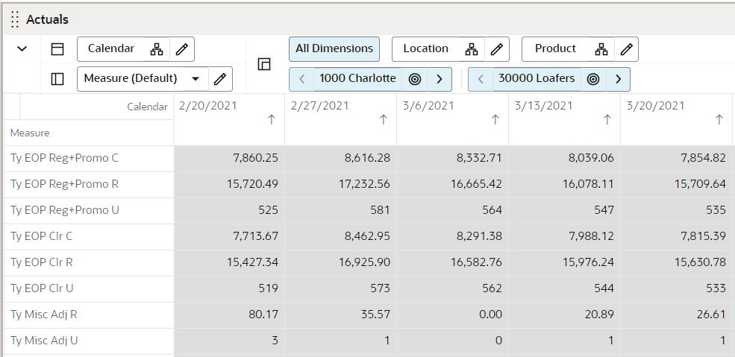Image resolution: width=735 pixels, height=357 pixels.
Task: Go to next location after 1000 Charlotte
Action: pos(440,79)
